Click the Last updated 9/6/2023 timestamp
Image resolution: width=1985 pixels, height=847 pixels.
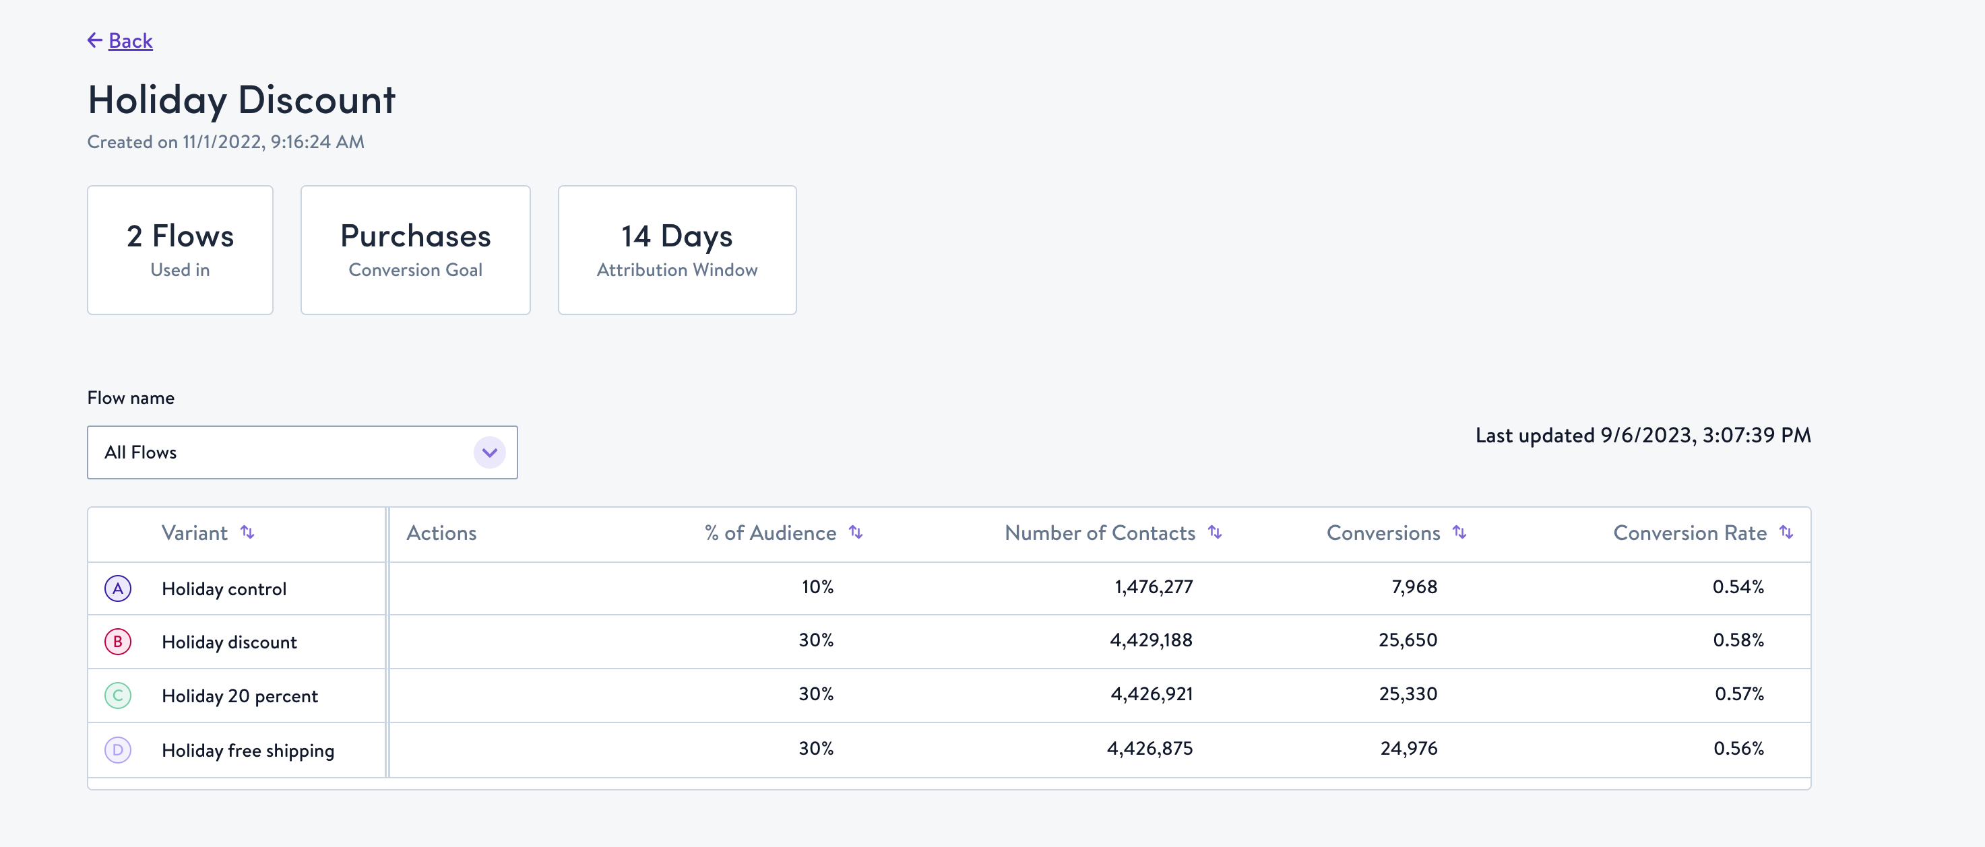point(1643,435)
